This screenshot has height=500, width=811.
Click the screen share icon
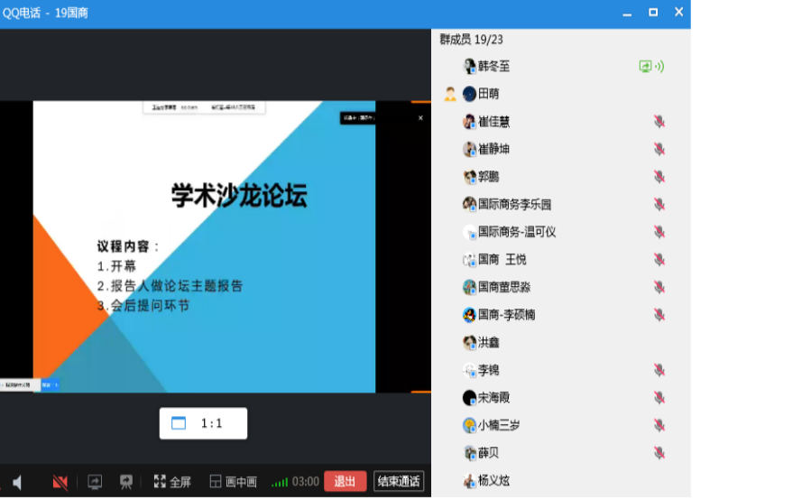click(95, 482)
